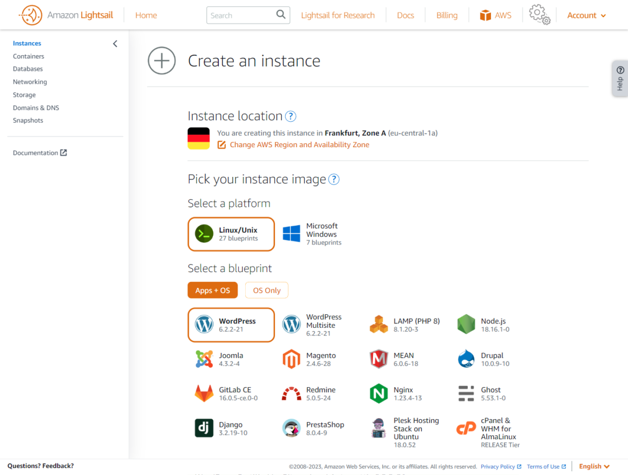Go to Domains & DNS section

point(36,108)
